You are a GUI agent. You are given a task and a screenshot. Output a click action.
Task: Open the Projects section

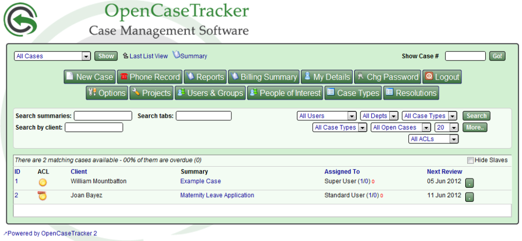click(151, 93)
